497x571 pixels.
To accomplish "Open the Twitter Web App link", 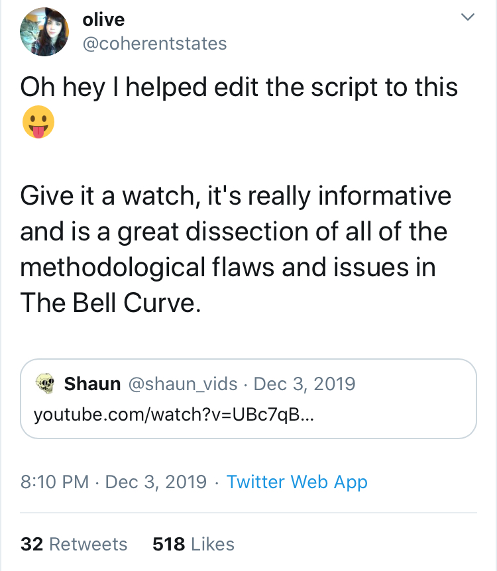I will pyautogui.click(x=297, y=482).
